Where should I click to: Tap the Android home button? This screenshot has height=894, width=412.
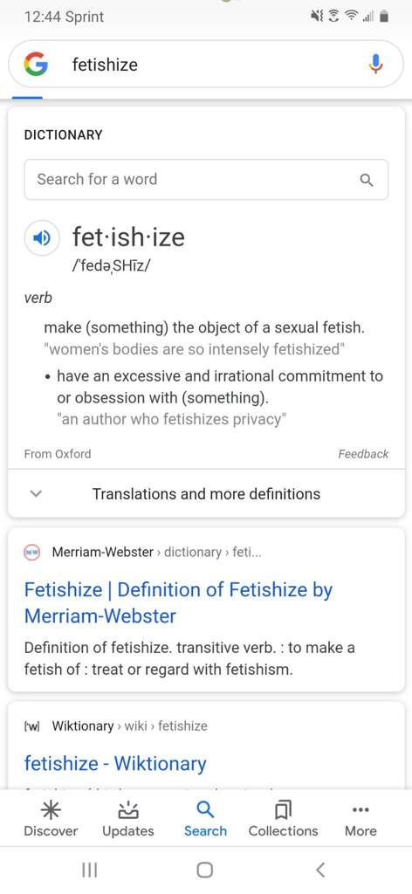coord(205,870)
